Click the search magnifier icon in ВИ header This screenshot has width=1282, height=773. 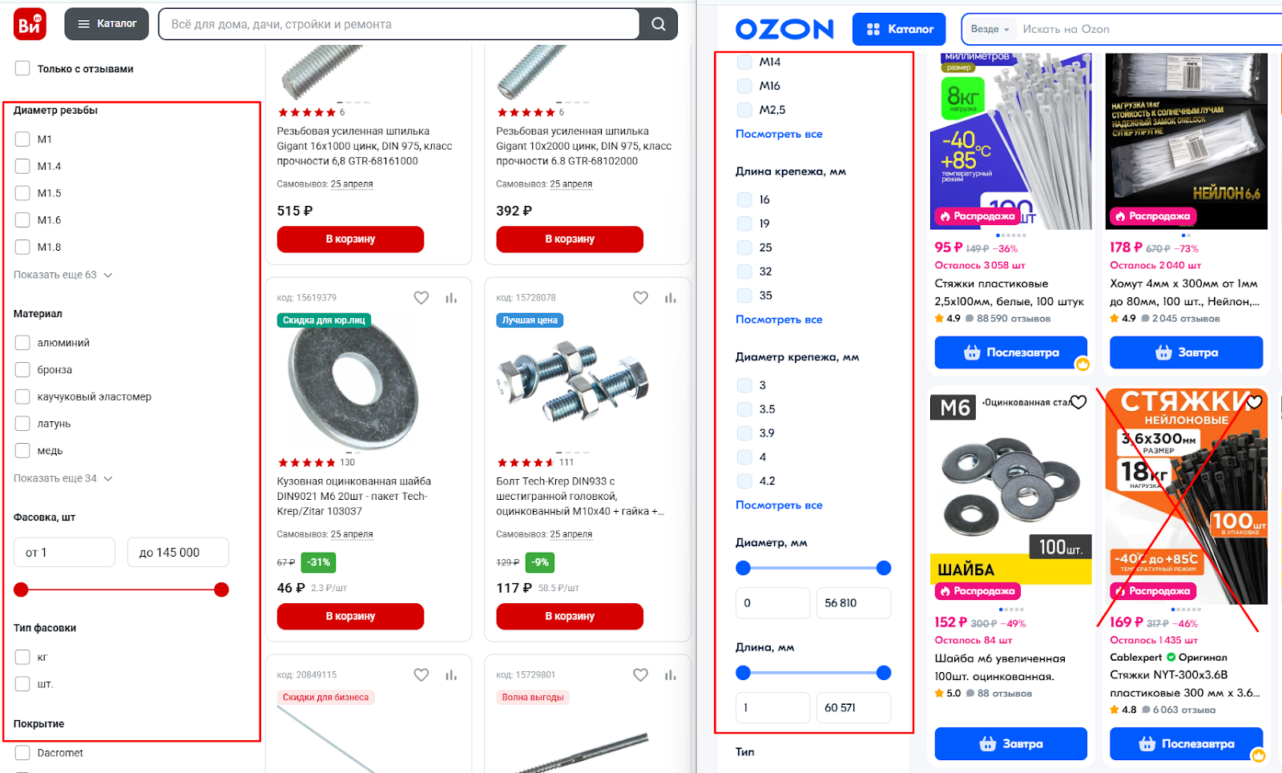click(x=659, y=24)
